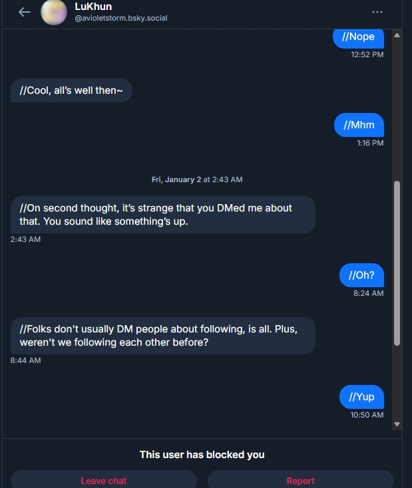Click the scrollbar down arrow
Image resolution: width=412 pixels, height=488 pixels.
[397, 424]
